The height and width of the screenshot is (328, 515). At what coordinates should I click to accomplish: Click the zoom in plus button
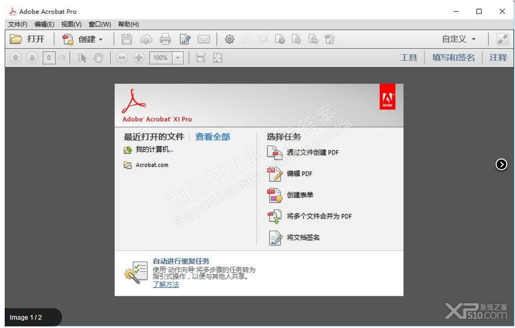pyautogui.click(x=139, y=58)
